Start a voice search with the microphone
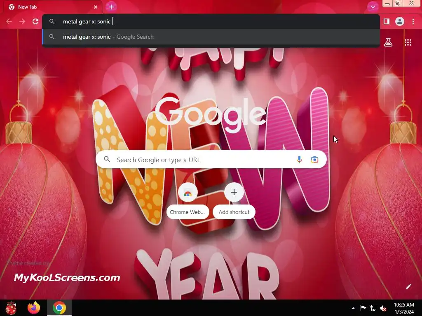This screenshot has height=316, width=422. [299, 160]
